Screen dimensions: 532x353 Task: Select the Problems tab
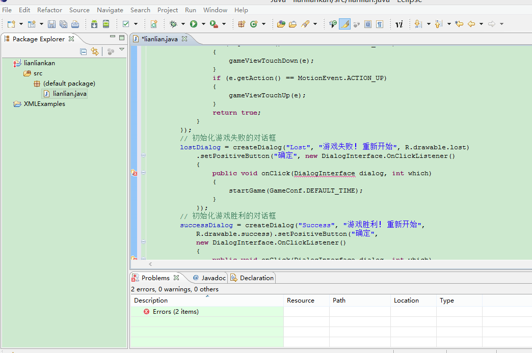click(155, 278)
